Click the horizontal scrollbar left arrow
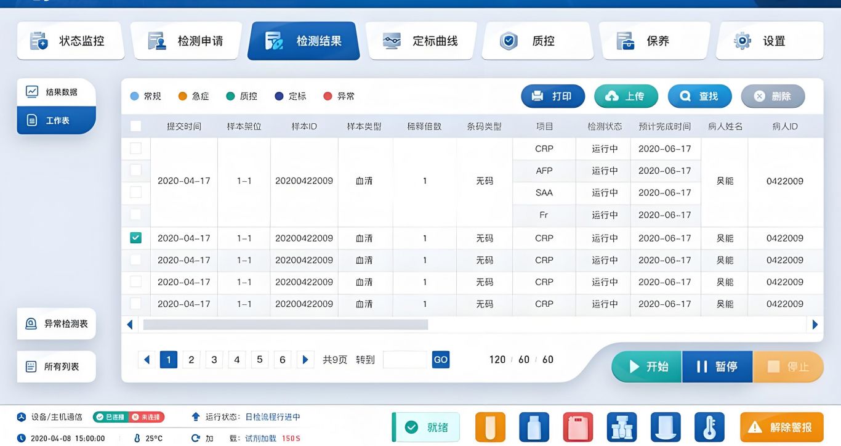 pyautogui.click(x=130, y=325)
